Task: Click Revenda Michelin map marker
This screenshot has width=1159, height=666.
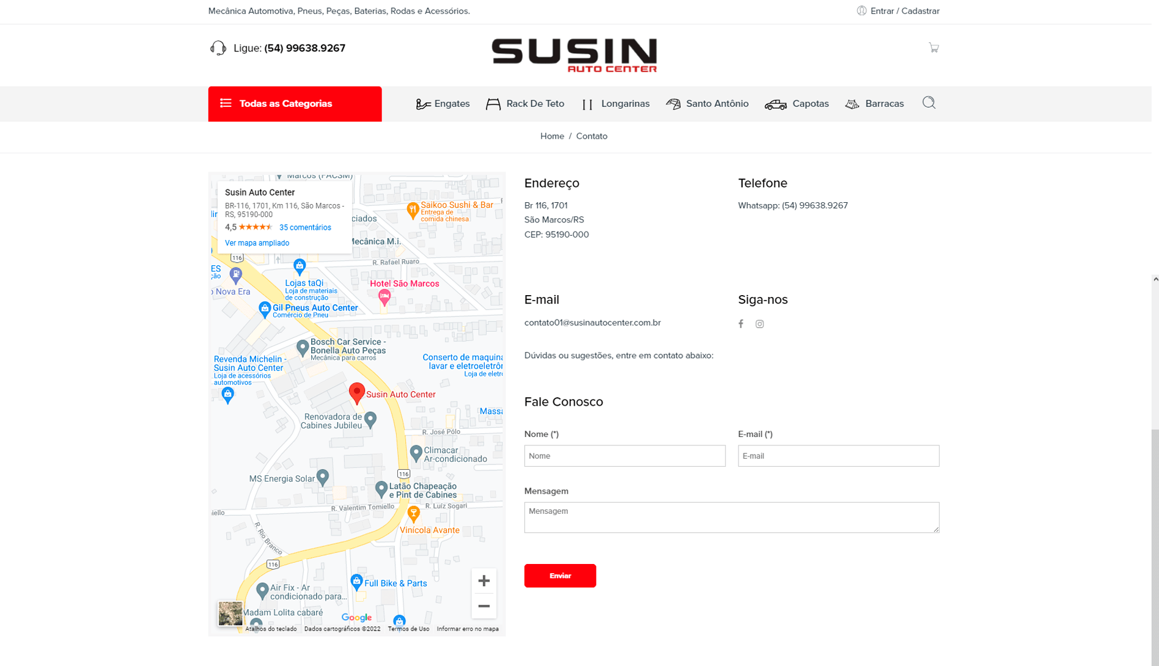Action: 227,395
